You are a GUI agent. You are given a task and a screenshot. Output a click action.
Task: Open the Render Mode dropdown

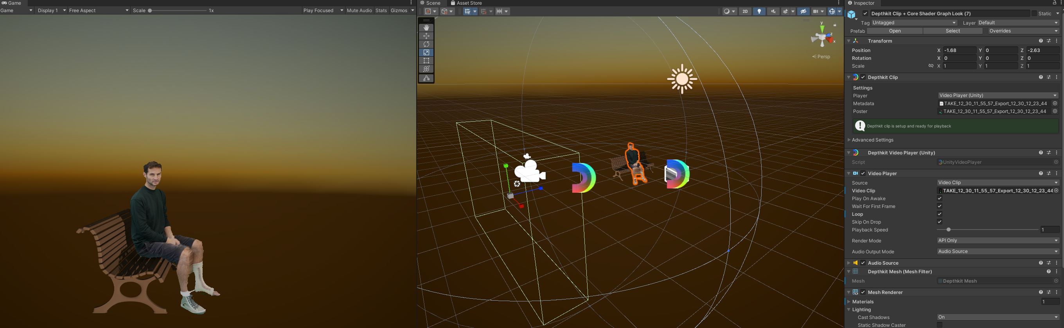click(997, 240)
